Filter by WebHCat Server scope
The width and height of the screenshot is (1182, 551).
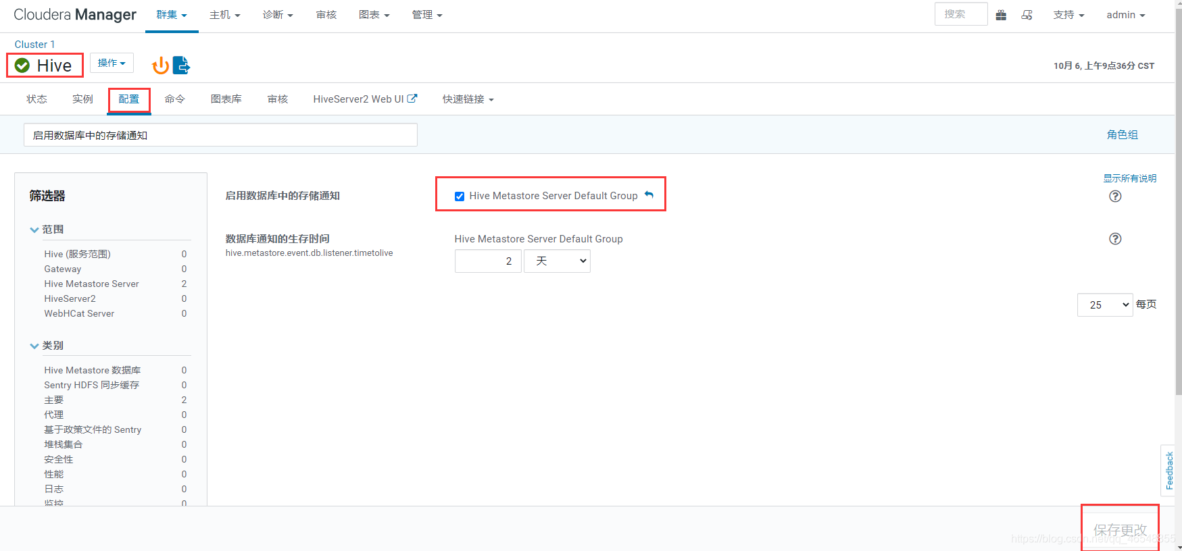pyautogui.click(x=79, y=313)
